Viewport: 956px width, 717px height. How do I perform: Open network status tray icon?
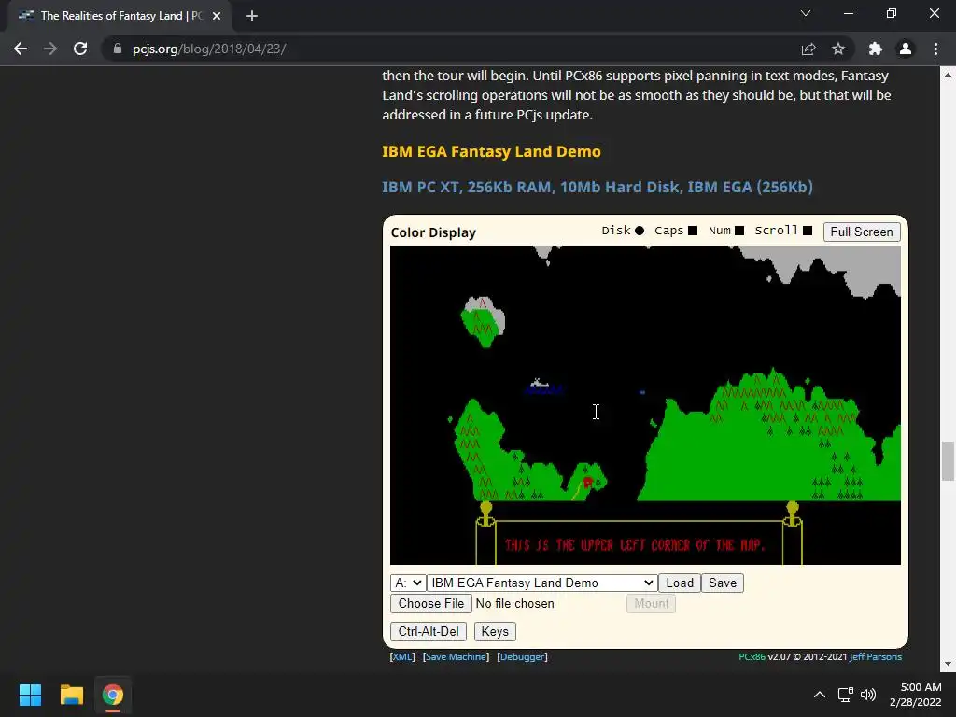(x=845, y=695)
